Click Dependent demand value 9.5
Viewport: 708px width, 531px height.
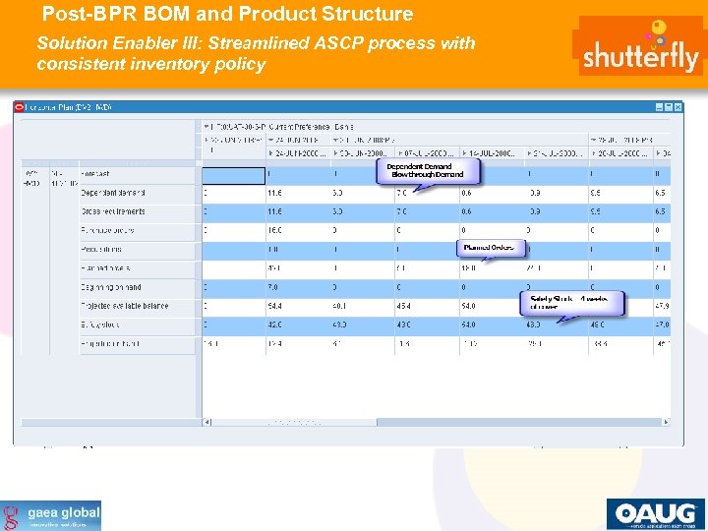[x=595, y=193]
